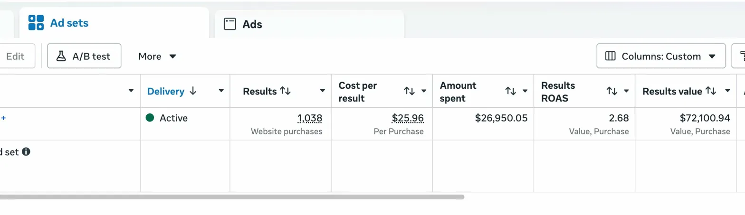
Task: Click the Delivery sort down arrow
Action: click(192, 91)
